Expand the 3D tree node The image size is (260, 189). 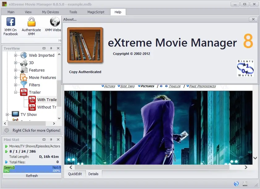[15, 63]
